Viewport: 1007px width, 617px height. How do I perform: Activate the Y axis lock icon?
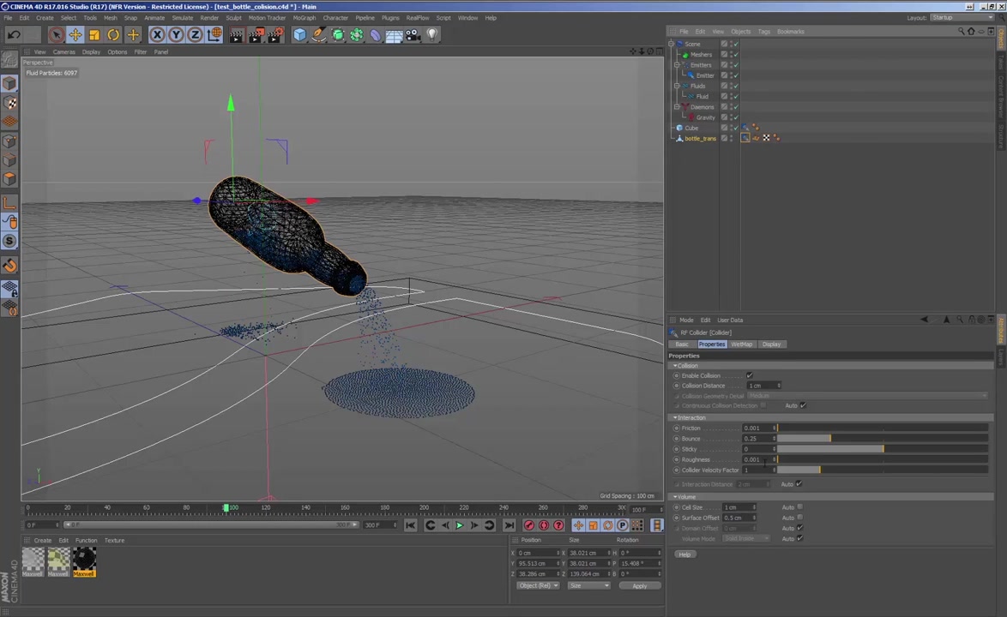point(177,34)
